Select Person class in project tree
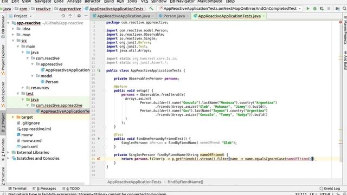This screenshot has height=195, width=347. click(52, 82)
